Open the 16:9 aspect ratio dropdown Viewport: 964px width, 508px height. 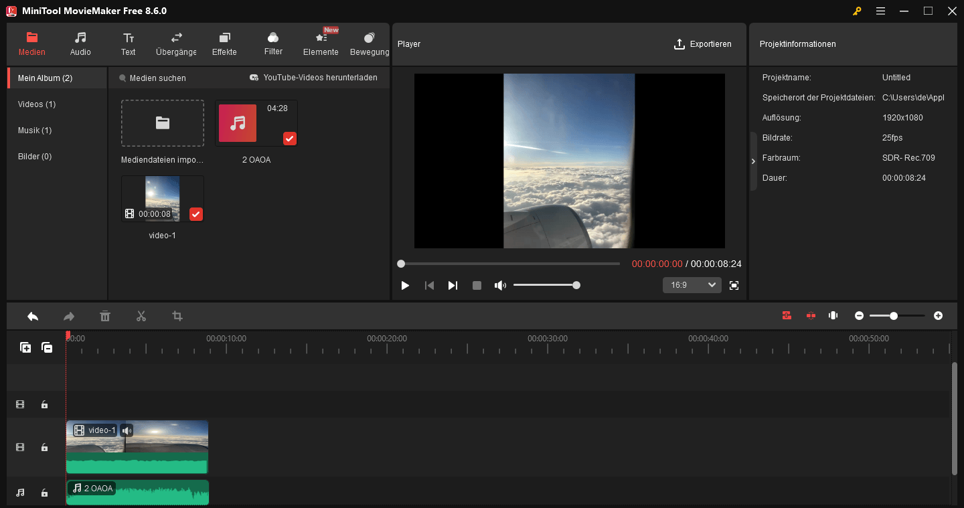pos(692,284)
